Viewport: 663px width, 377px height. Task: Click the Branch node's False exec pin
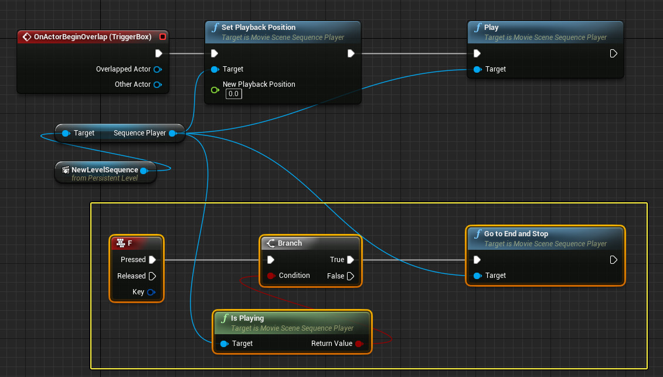[x=351, y=276]
